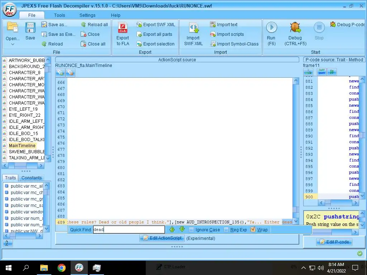Run the SWF with Run (F6)
The height and width of the screenshot is (275, 367).
(x=272, y=34)
